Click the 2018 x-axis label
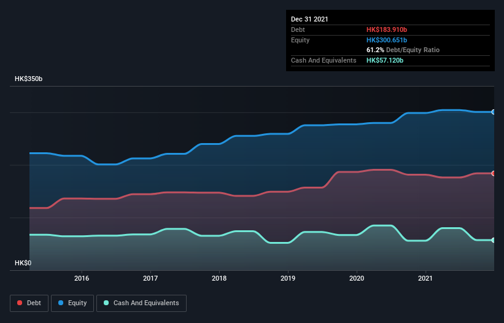 click(219, 278)
